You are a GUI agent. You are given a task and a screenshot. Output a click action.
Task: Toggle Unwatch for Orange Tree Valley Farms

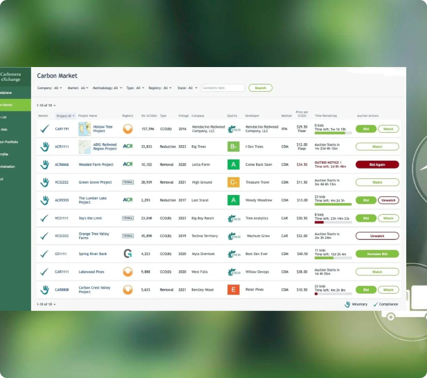pyautogui.click(x=377, y=236)
